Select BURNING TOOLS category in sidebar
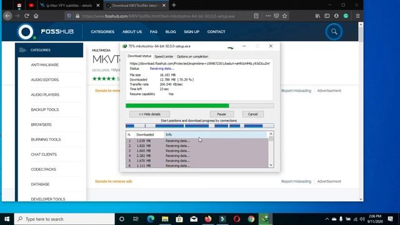 coord(46,139)
